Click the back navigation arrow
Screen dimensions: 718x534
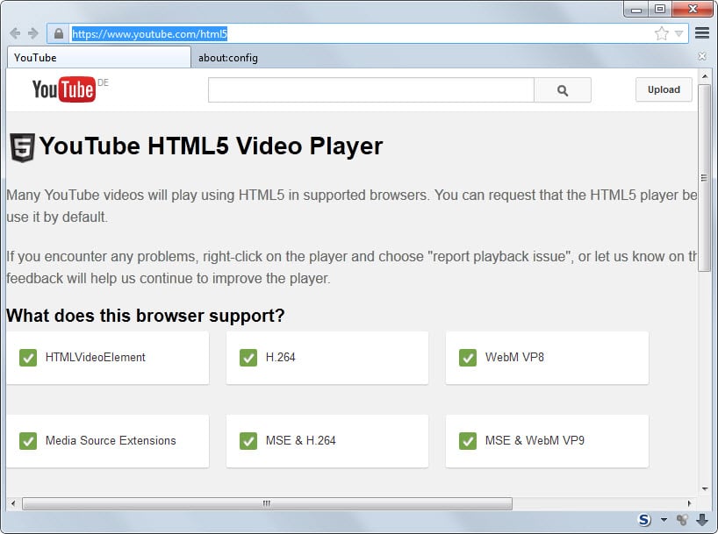pyautogui.click(x=14, y=33)
